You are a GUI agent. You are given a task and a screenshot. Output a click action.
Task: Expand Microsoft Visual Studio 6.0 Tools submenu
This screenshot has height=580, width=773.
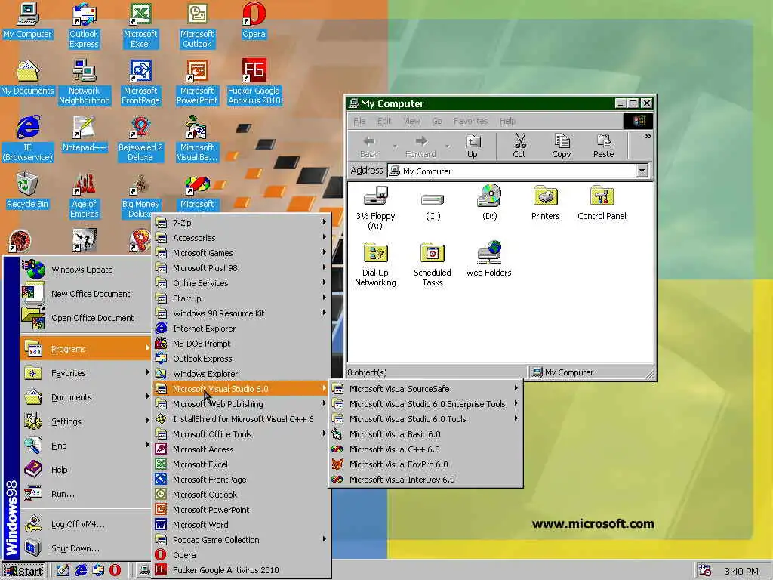coord(426,419)
